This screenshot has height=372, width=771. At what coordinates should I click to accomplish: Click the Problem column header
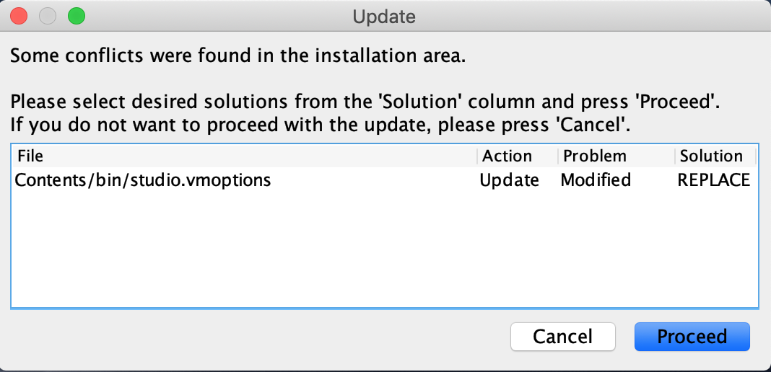[x=595, y=156]
